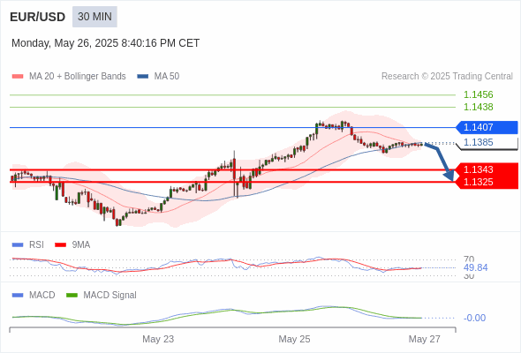Click the 30 MIN timeframe badge
521x353 pixels.
pos(94,17)
